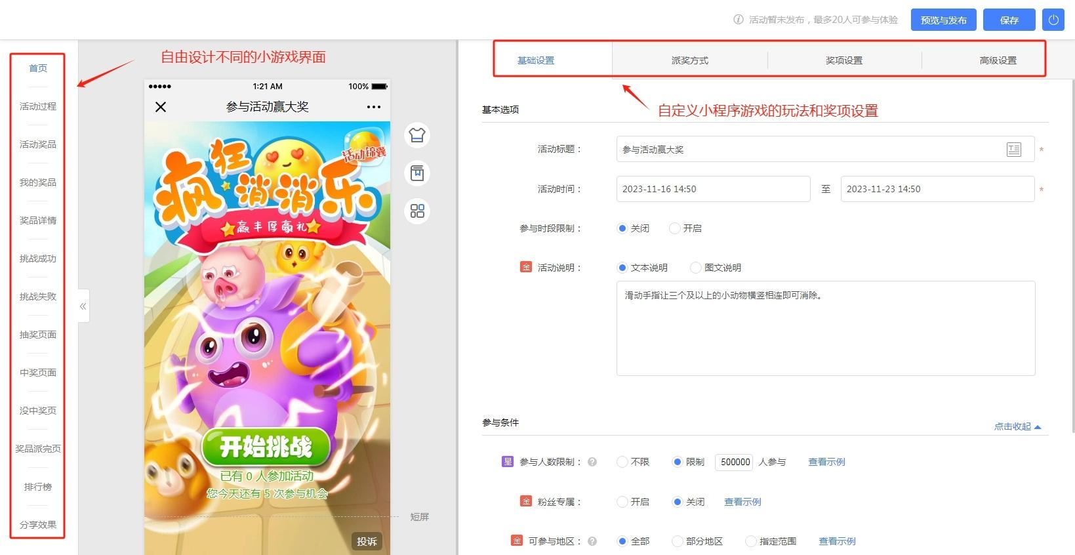
Task: Open 中奖页面 in left sidebar
Action: [38, 373]
